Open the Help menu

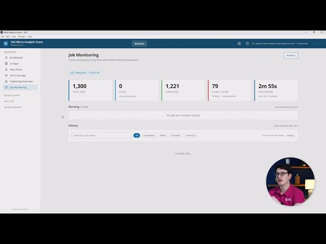tap(30, 37)
